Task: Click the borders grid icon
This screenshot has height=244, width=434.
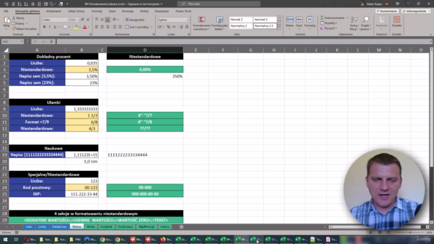Action: coord(65,27)
